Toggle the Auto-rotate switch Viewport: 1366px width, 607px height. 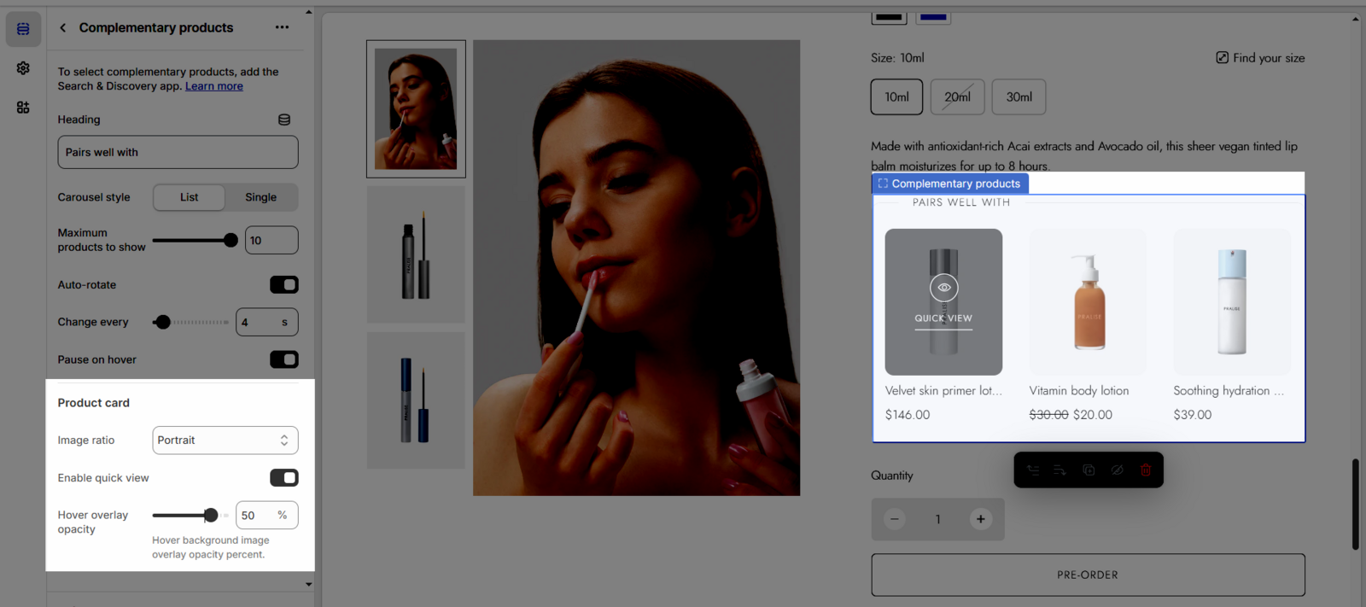tap(283, 285)
